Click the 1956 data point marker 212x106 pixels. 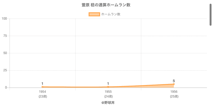[174, 84]
